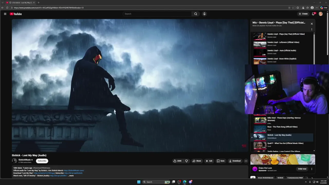Click the Order now ad button
Image resolution: width=329 pixels, height=185 pixels.
pos(302,169)
